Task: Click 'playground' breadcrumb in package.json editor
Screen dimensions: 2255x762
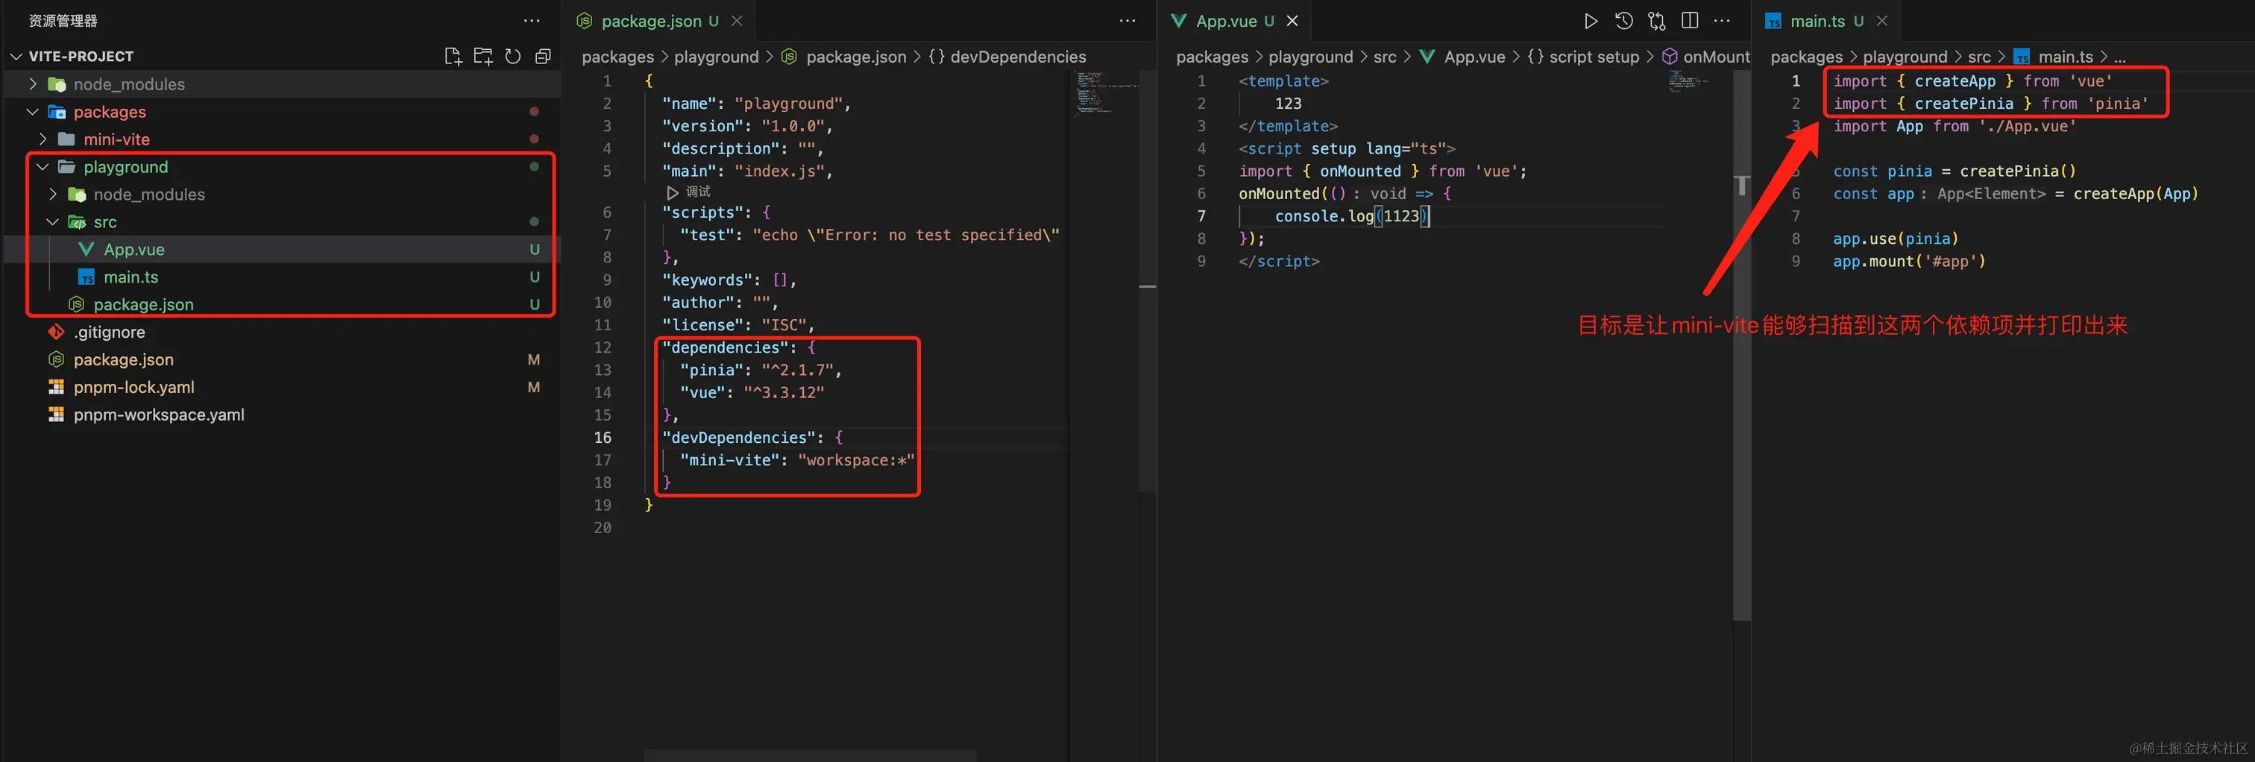Action: click(716, 57)
